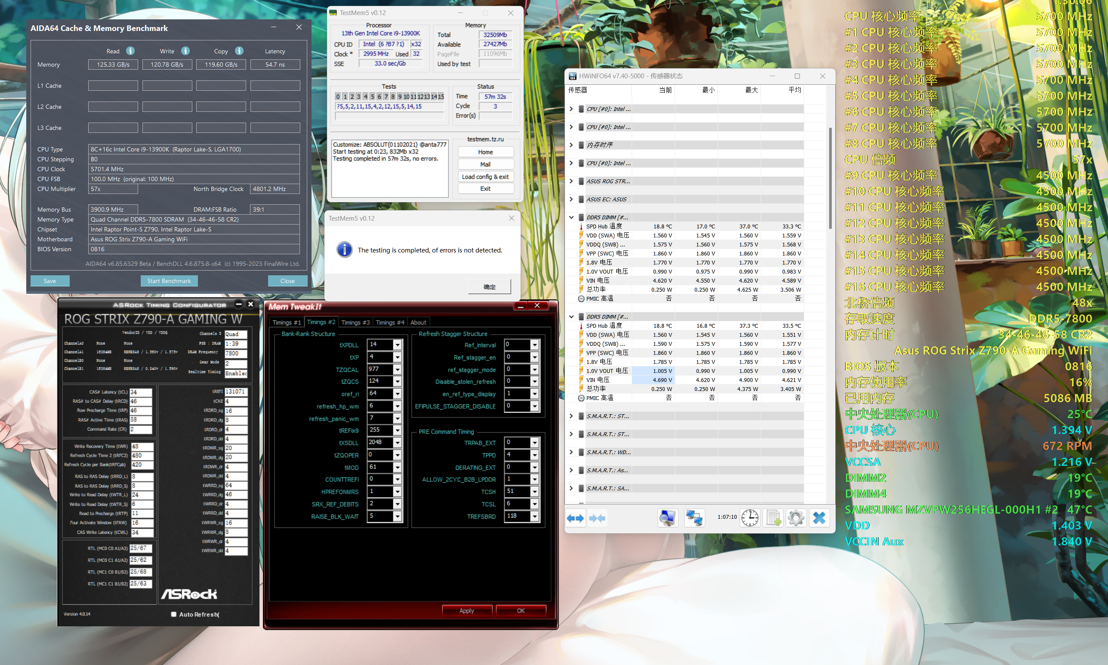Click the Save button in AIDA64
Image resolution: width=1108 pixels, height=665 pixels.
tap(50, 280)
